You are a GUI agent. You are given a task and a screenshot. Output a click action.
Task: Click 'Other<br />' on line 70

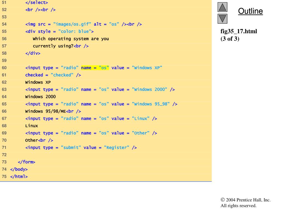(39, 140)
